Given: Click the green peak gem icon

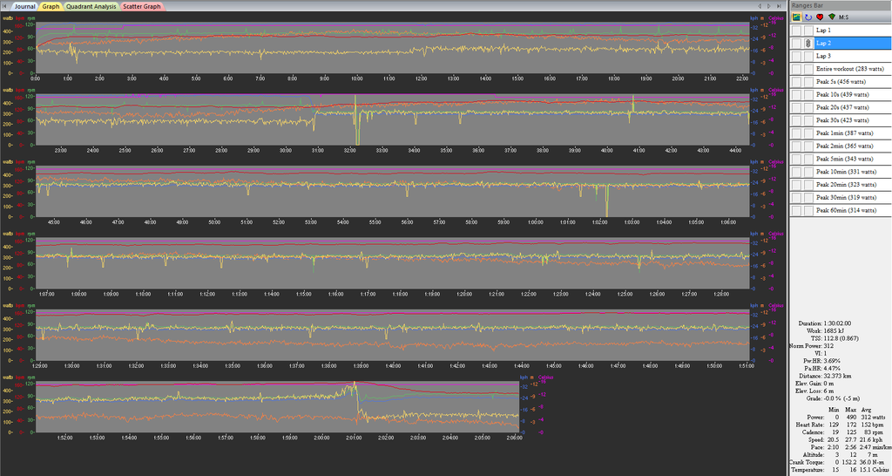Looking at the screenshot, I should click(x=832, y=17).
